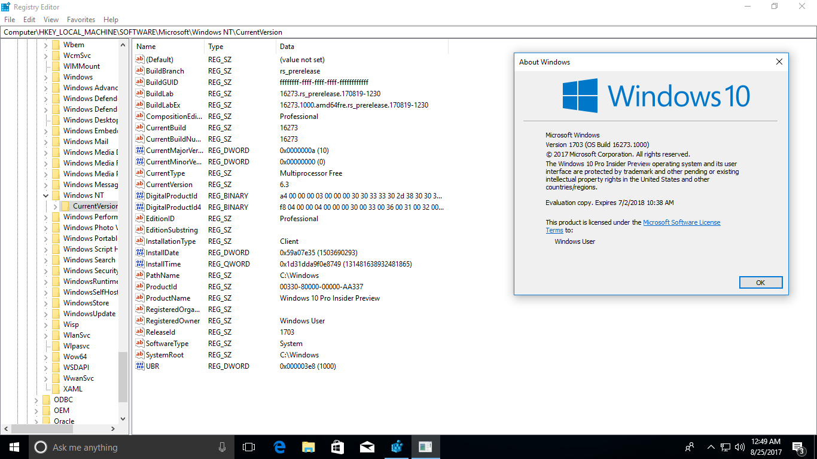
Task: Click the CurrentVersion open folder icon
Action: (65, 206)
